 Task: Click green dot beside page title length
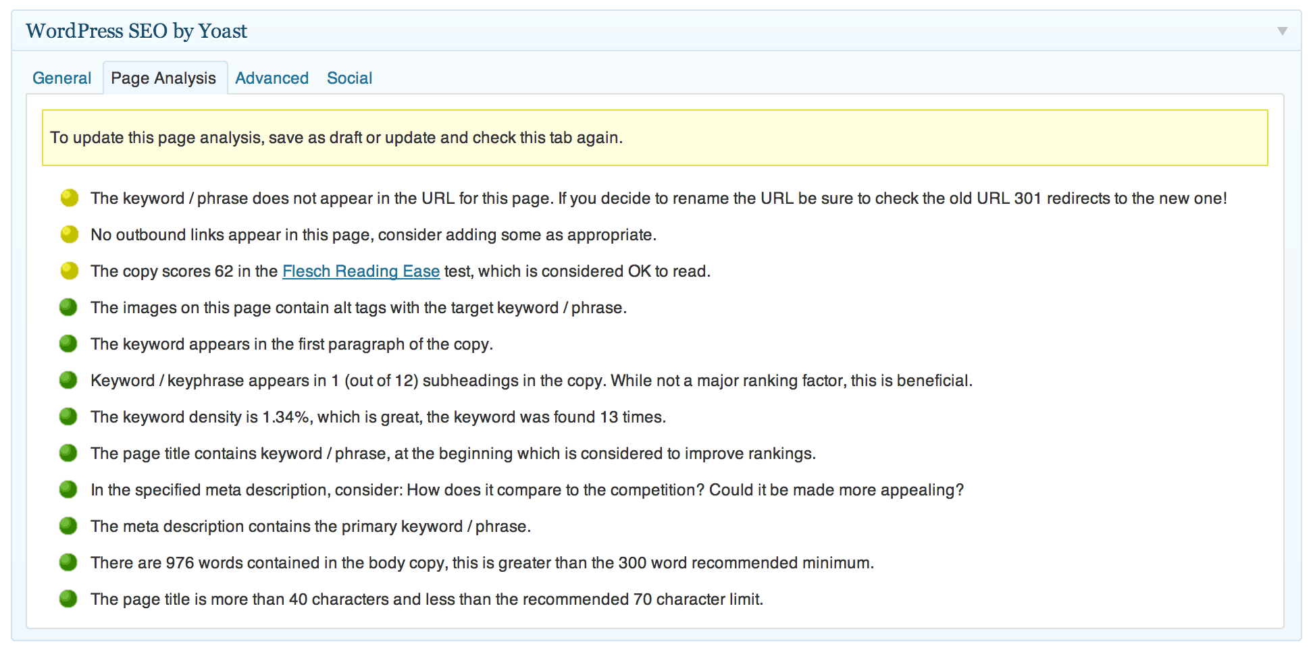click(68, 599)
